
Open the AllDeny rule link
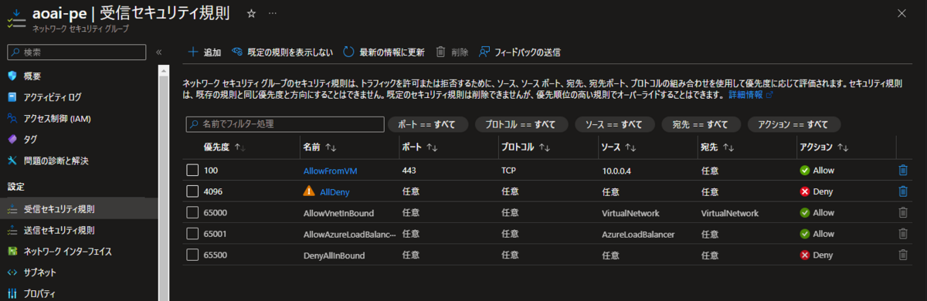(x=335, y=191)
